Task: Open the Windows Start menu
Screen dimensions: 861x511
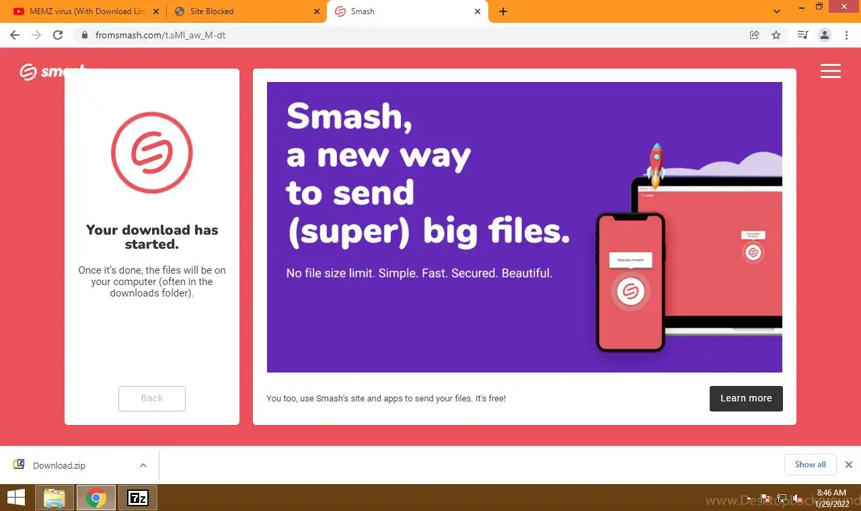Action: coord(16,498)
